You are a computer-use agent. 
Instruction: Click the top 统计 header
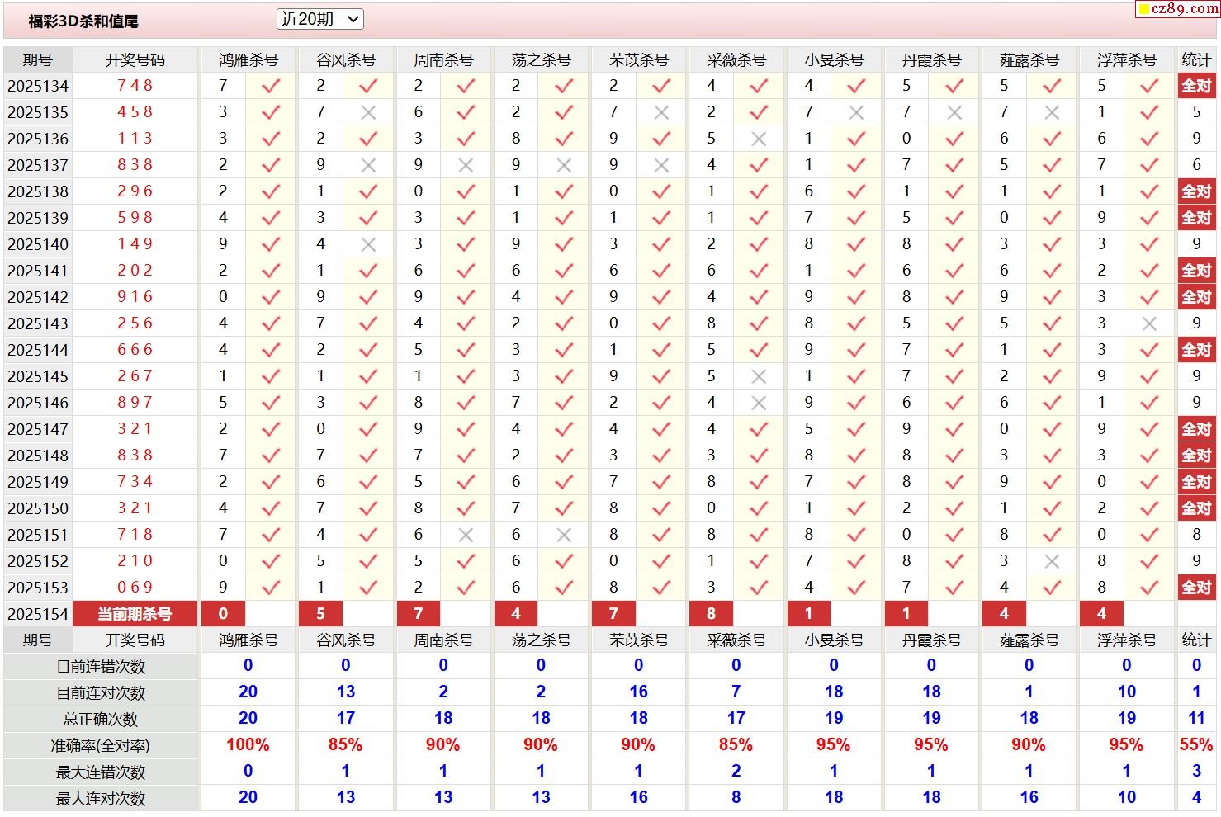coord(1196,59)
